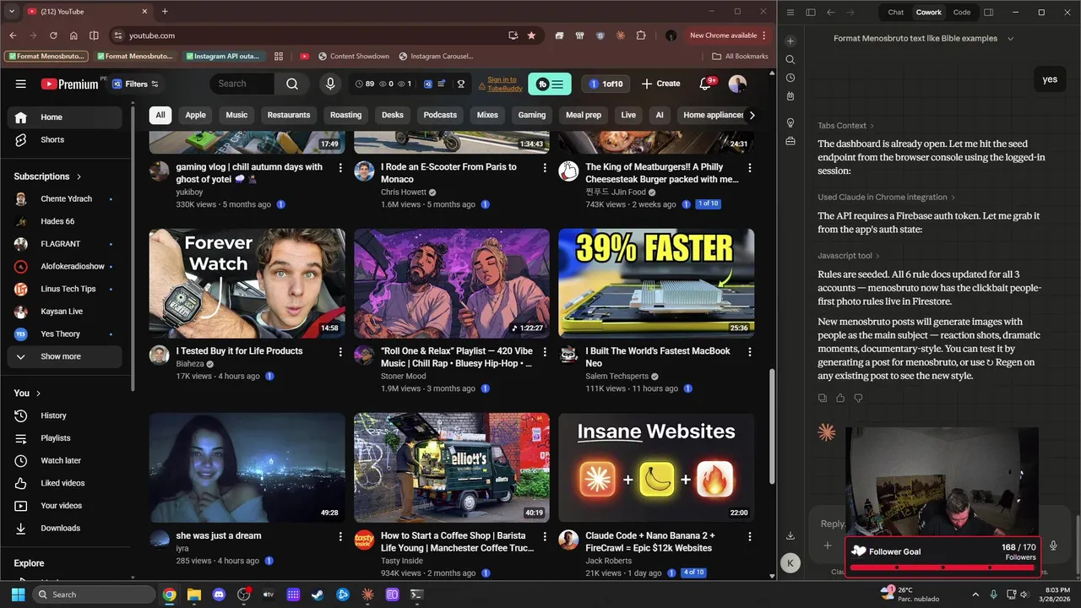1081x608 pixels.
Task: Switch to Code tab in Claude
Action: tap(962, 12)
